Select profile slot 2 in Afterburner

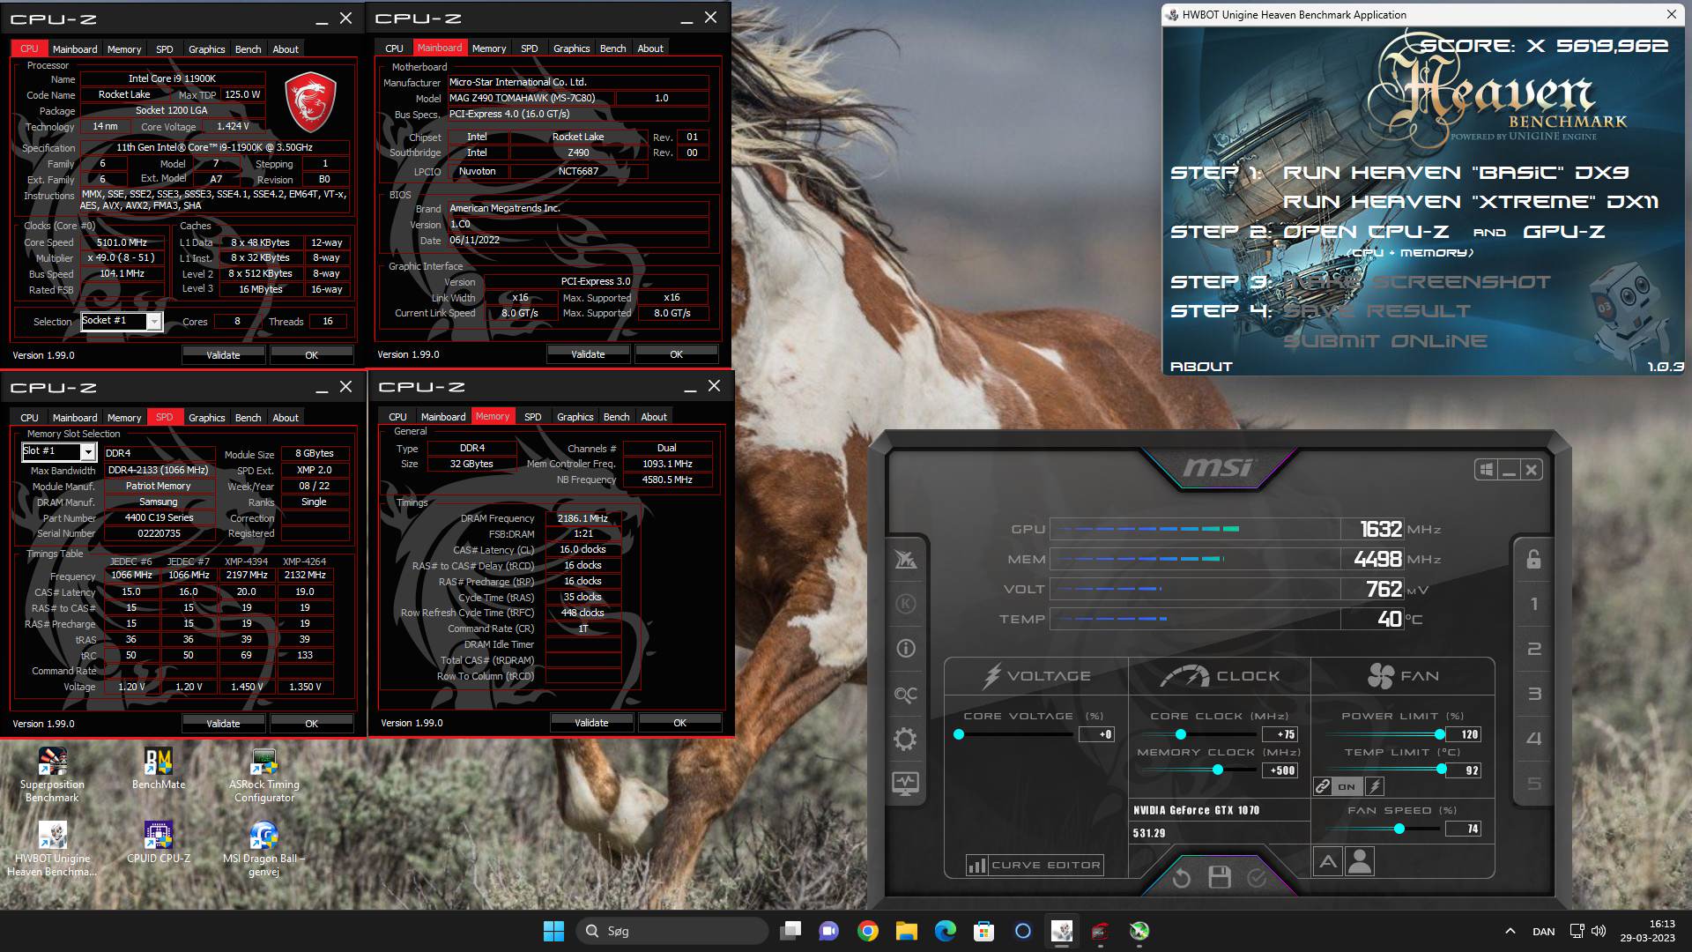tap(1533, 649)
